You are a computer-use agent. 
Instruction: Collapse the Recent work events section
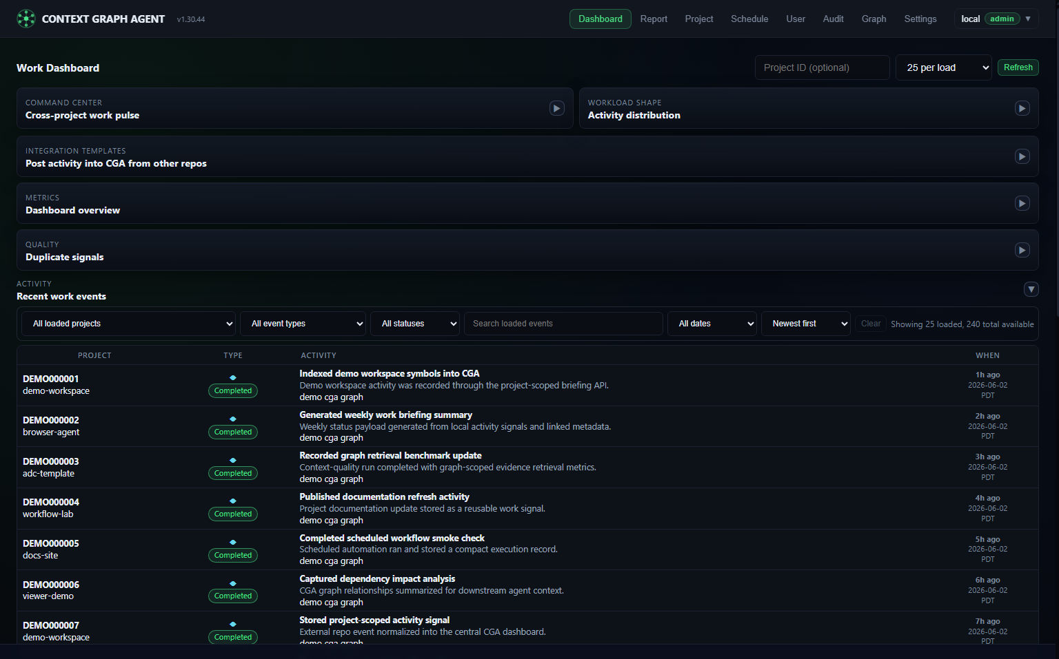[1031, 289]
